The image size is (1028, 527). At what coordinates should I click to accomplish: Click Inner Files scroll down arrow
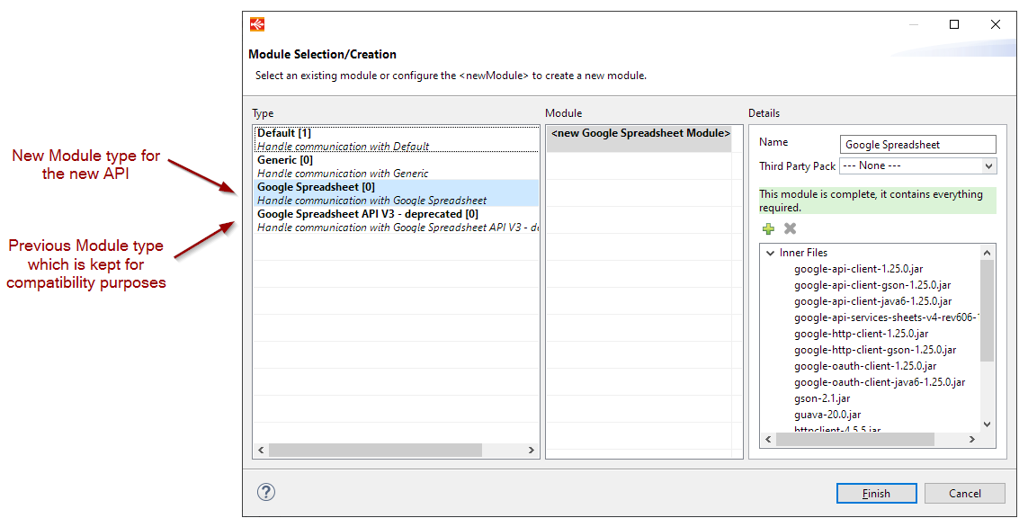[x=987, y=424]
